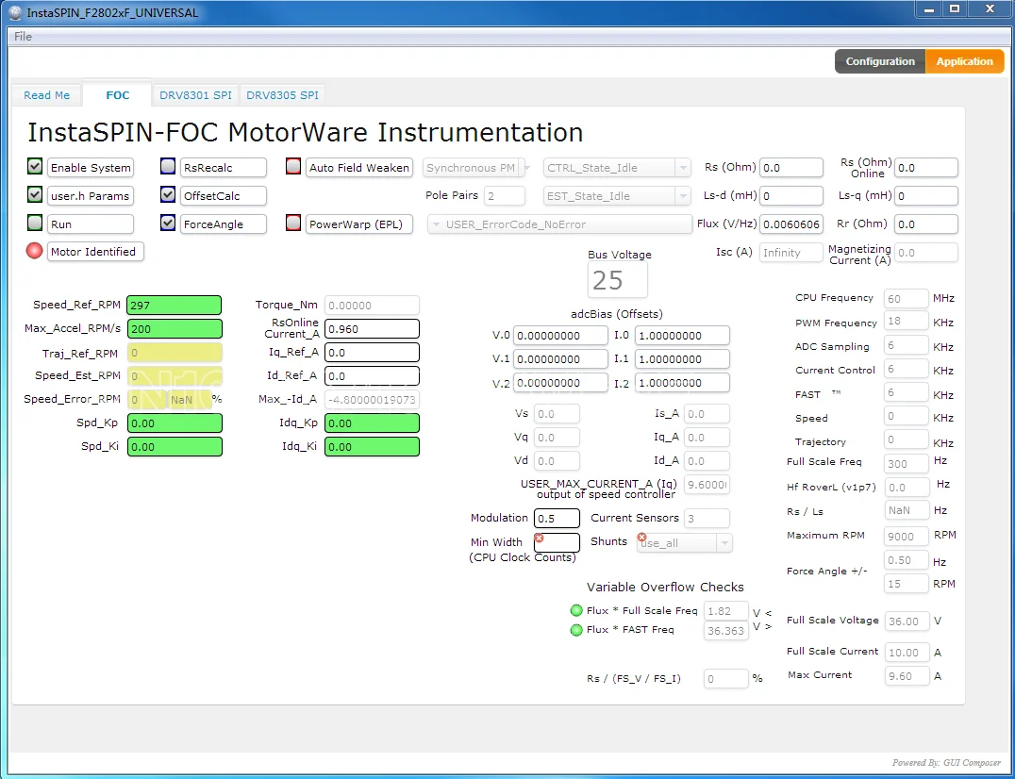Click the Maximum RPM value 9000
1015x779 pixels.
tap(907, 537)
